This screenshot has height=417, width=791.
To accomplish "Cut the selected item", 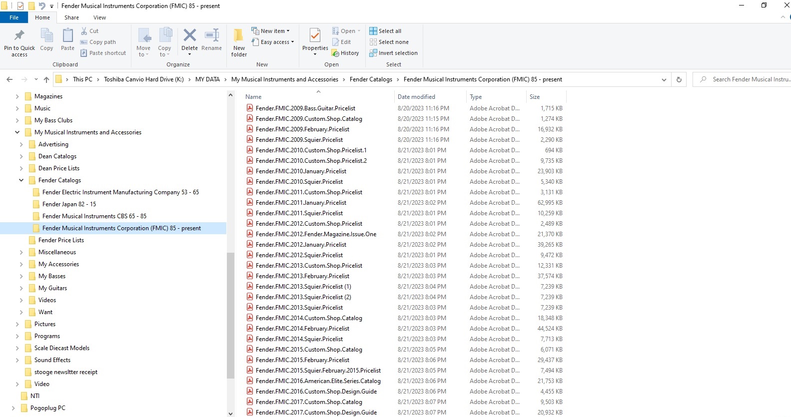I will click(x=90, y=31).
